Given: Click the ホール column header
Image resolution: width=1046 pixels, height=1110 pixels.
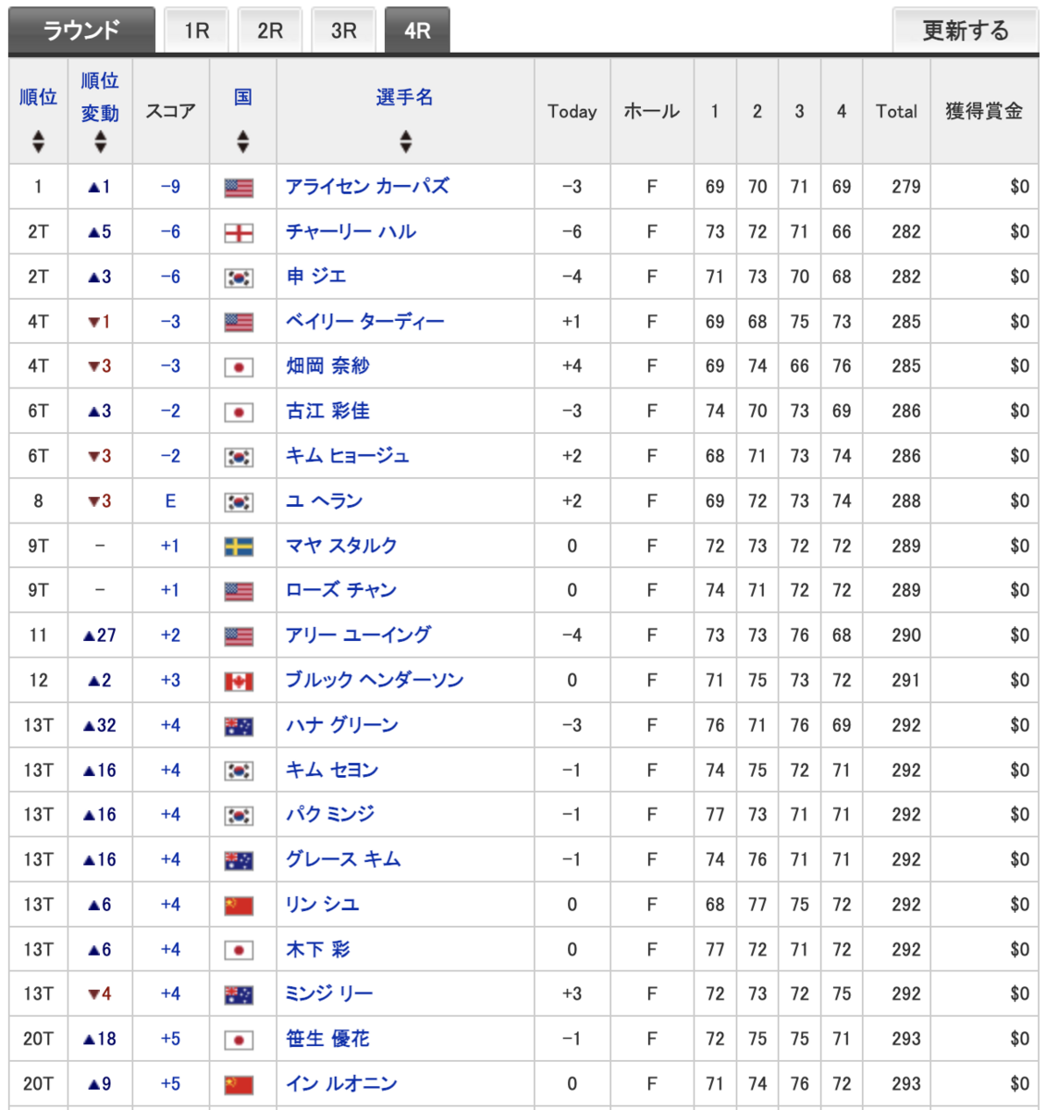Looking at the screenshot, I should coord(652,111).
